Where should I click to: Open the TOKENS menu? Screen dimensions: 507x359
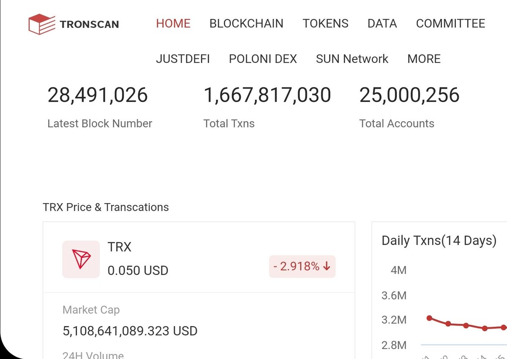(325, 23)
